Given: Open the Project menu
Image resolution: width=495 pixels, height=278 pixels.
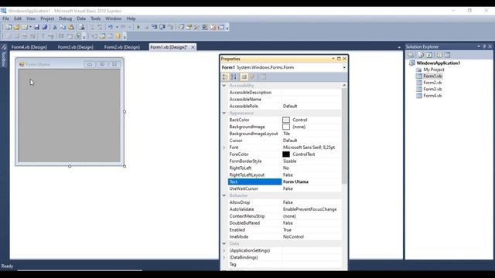Looking at the screenshot, I should [x=47, y=19].
